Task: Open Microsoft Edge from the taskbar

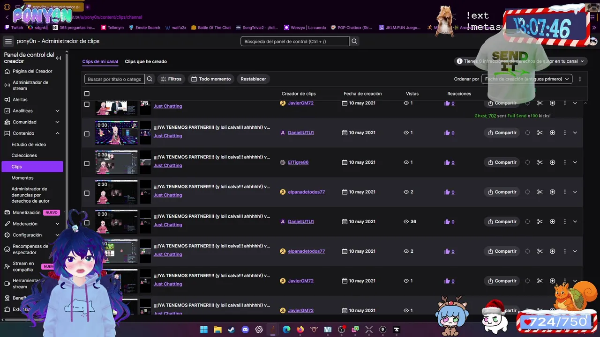Action: coord(286,330)
